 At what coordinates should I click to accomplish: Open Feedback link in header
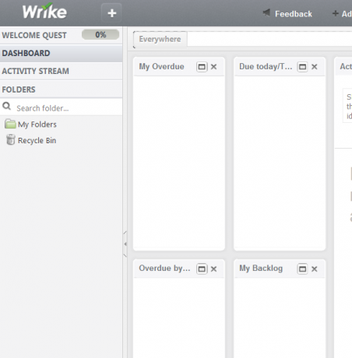(294, 14)
